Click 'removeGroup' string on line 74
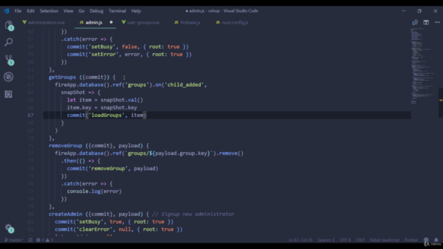 (108, 168)
